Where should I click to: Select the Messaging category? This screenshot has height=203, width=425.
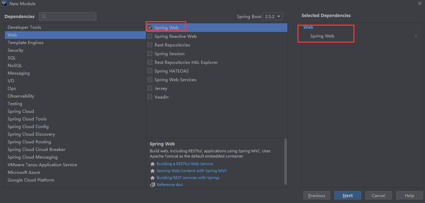[x=75, y=73]
